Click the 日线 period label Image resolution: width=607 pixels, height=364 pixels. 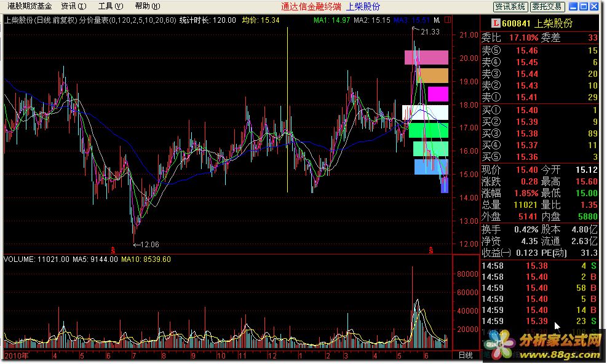click(x=466, y=355)
